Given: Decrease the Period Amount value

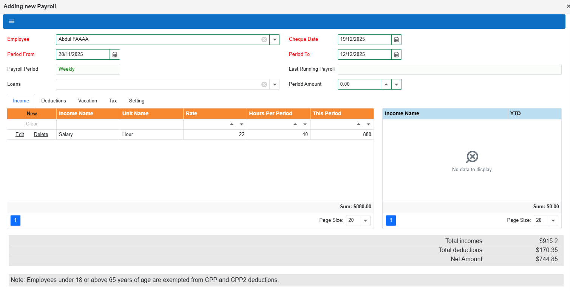Looking at the screenshot, I should pyautogui.click(x=397, y=84).
